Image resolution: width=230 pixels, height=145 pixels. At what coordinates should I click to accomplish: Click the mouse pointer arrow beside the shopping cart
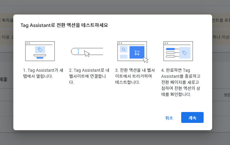[145, 59]
